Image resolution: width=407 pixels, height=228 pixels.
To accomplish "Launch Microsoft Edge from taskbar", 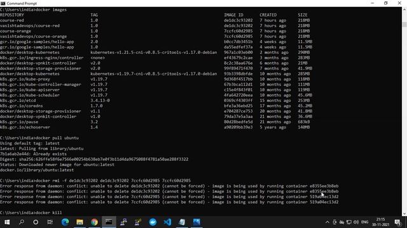I will (65, 222).
